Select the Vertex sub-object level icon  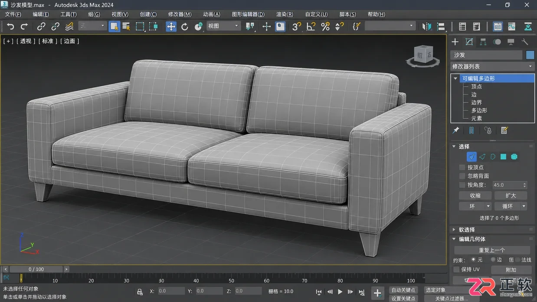tap(472, 156)
